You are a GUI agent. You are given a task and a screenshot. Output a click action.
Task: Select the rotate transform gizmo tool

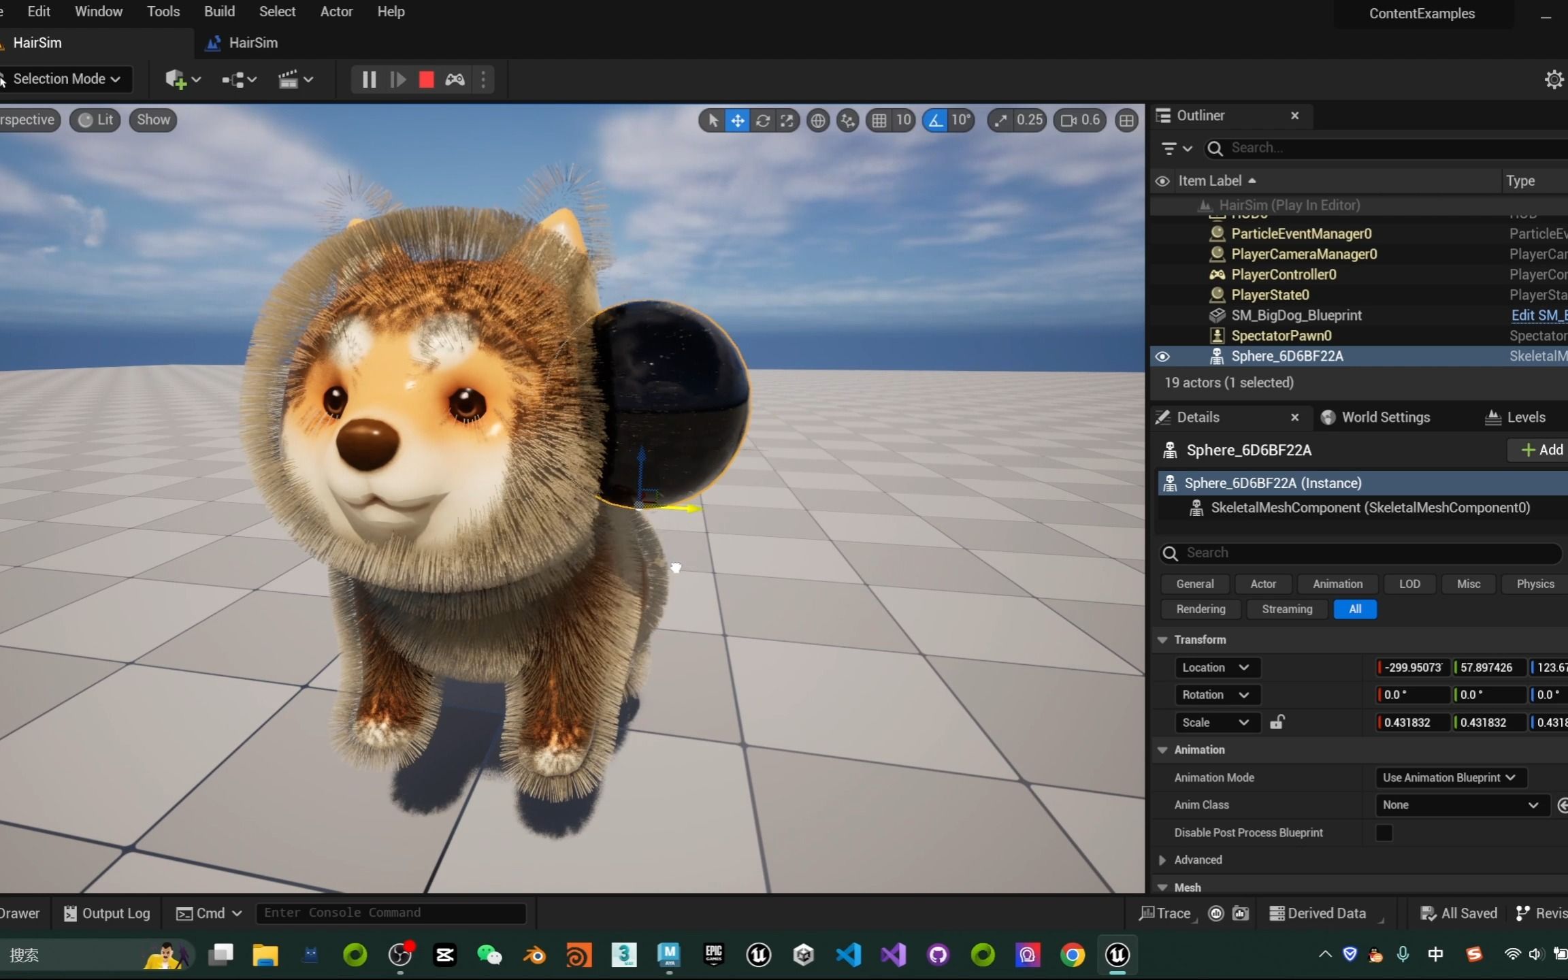point(762,120)
